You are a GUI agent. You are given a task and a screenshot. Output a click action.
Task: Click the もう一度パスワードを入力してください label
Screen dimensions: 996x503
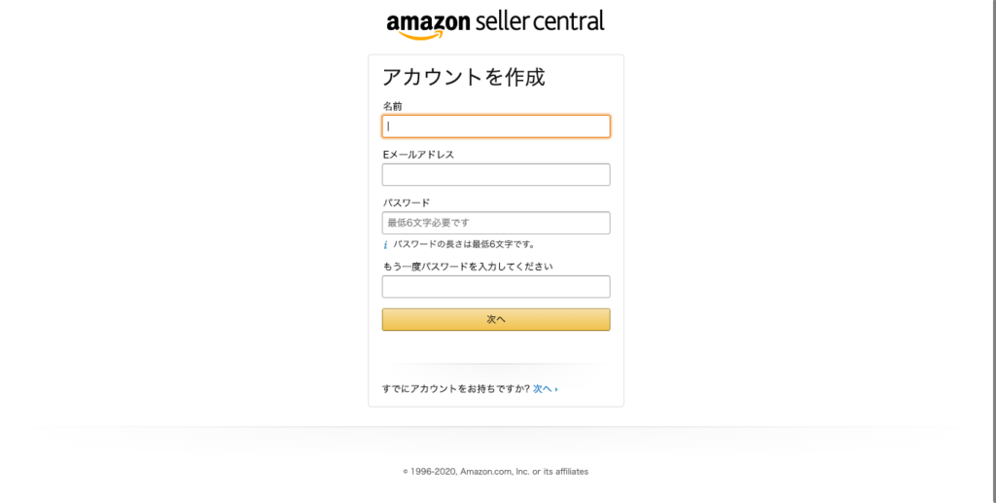click(x=468, y=267)
